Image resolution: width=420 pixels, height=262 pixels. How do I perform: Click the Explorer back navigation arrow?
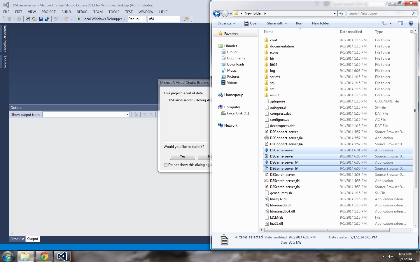click(x=217, y=13)
